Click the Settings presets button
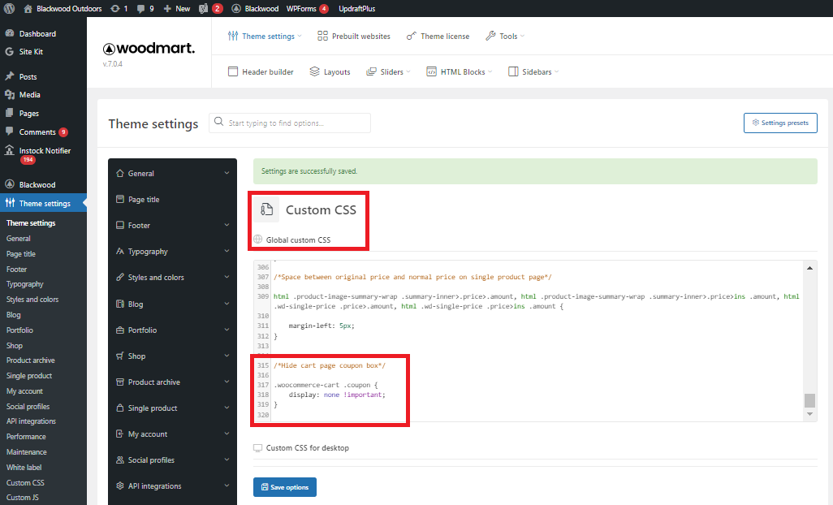833x505 pixels. point(780,123)
